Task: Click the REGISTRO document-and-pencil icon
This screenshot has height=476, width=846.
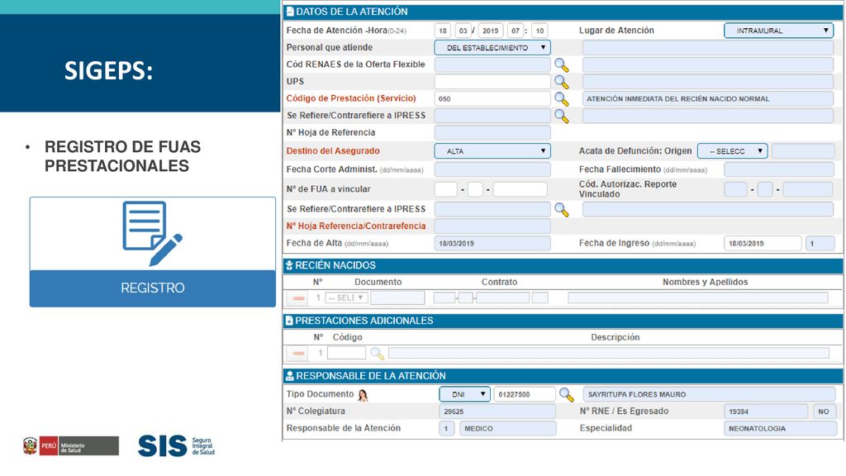Action: pos(152,234)
